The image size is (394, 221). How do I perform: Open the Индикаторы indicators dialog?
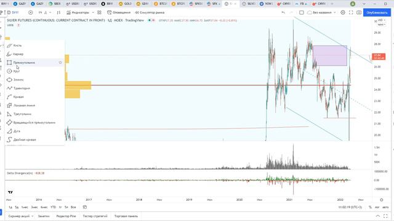tap(78, 12)
